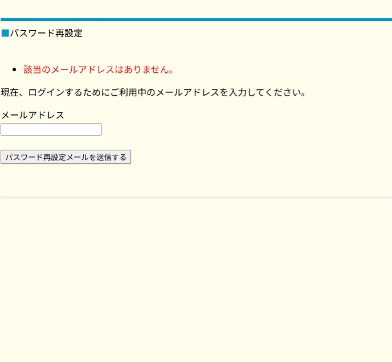Click the パスワード再設定 heading text
This screenshot has height=362, width=392.
(x=46, y=34)
